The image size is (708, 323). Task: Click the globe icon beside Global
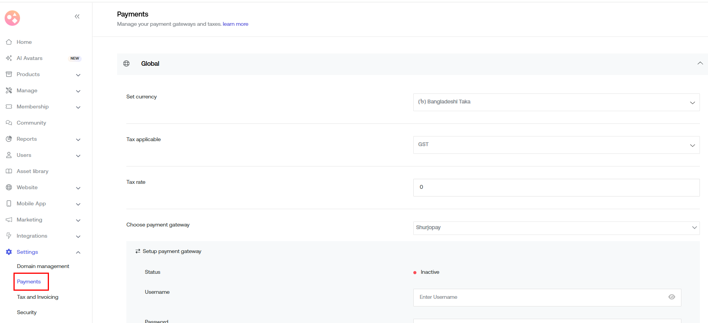pos(126,63)
